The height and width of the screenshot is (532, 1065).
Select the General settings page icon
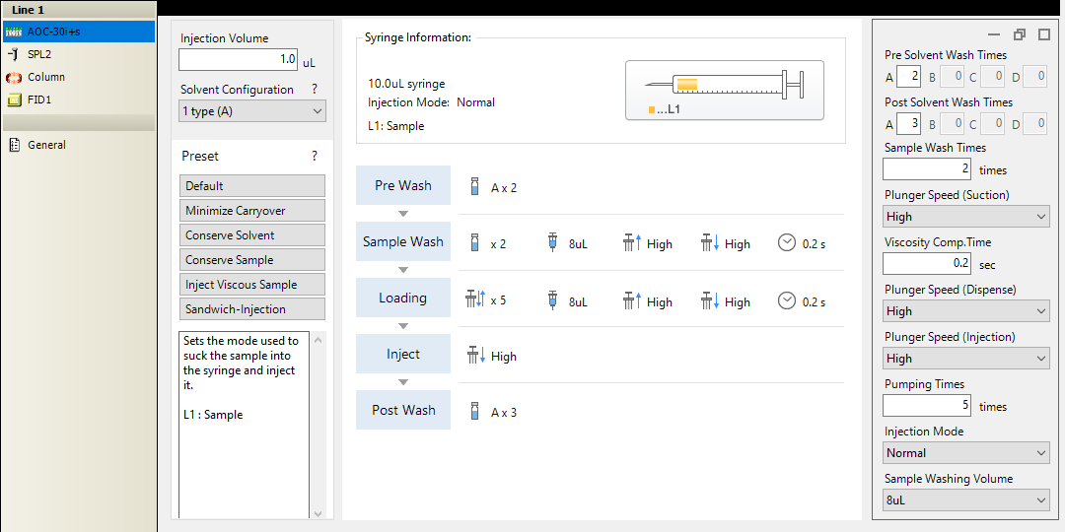(14, 145)
